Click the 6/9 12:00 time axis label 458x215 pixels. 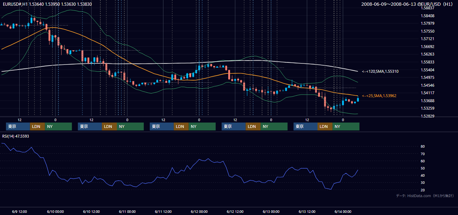pyautogui.click(x=20, y=211)
